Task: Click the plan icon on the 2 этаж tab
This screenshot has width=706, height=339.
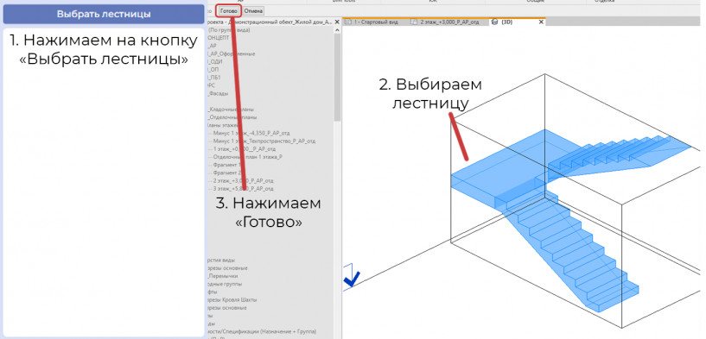Action: 414,22
